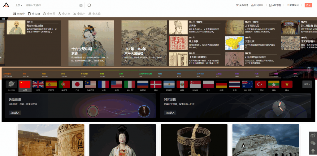Switch to the 全帝国 tab
Screen dimensions: 317x156
[x=49, y=14]
